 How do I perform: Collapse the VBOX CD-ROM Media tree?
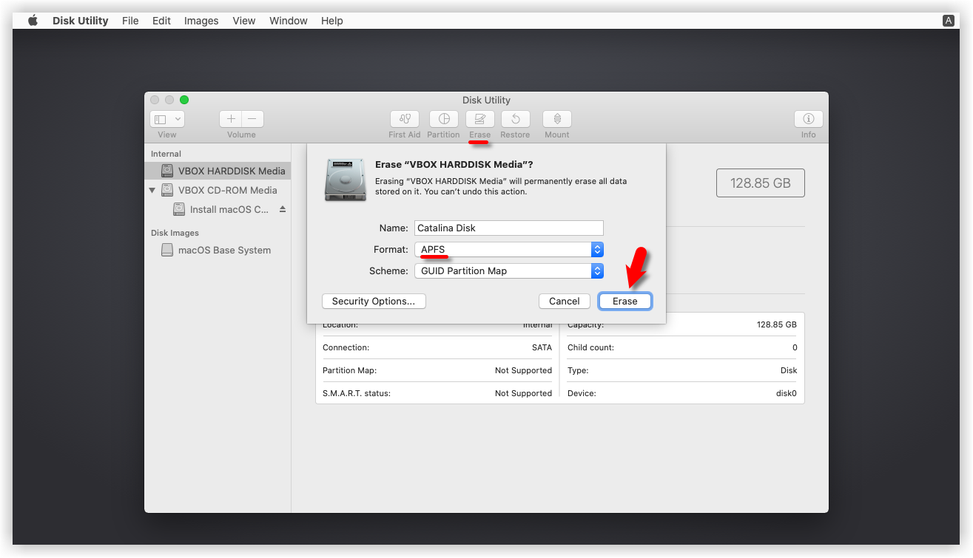(x=152, y=191)
